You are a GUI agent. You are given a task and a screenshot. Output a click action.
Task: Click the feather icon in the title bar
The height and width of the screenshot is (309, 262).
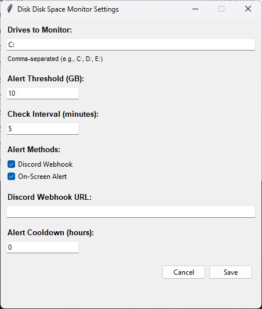click(10, 9)
